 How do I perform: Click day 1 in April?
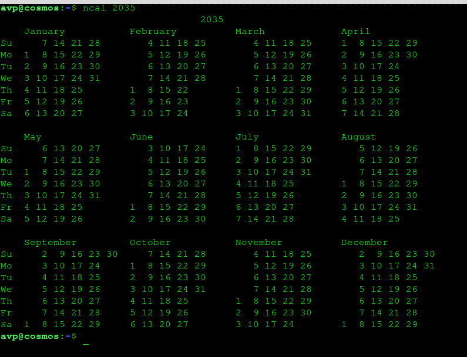coord(344,43)
